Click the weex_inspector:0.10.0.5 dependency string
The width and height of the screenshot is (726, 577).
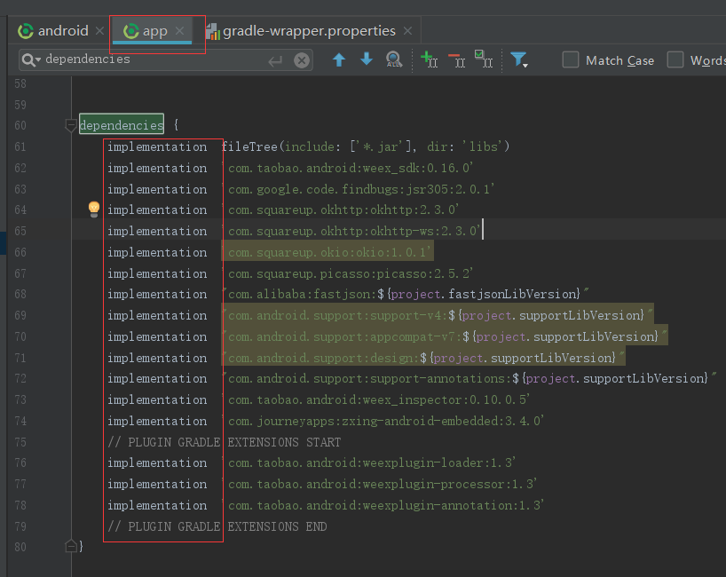coord(378,399)
